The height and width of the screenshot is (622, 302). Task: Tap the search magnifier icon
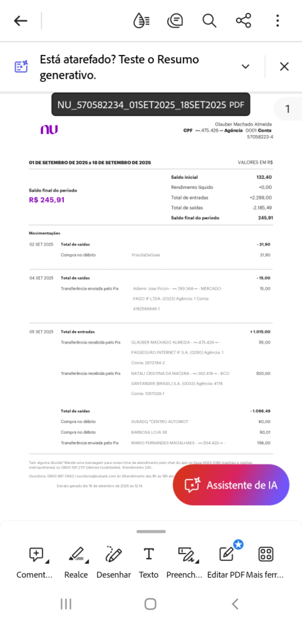pyautogui.click(x=209, y=21)
